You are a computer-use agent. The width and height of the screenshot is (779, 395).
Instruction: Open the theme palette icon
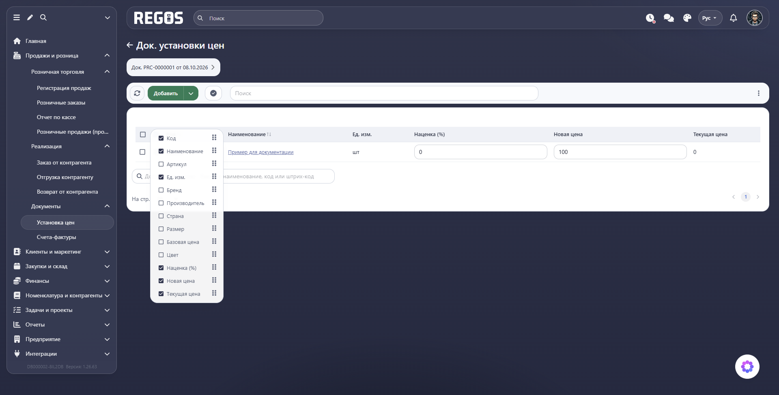click(687, 18)
